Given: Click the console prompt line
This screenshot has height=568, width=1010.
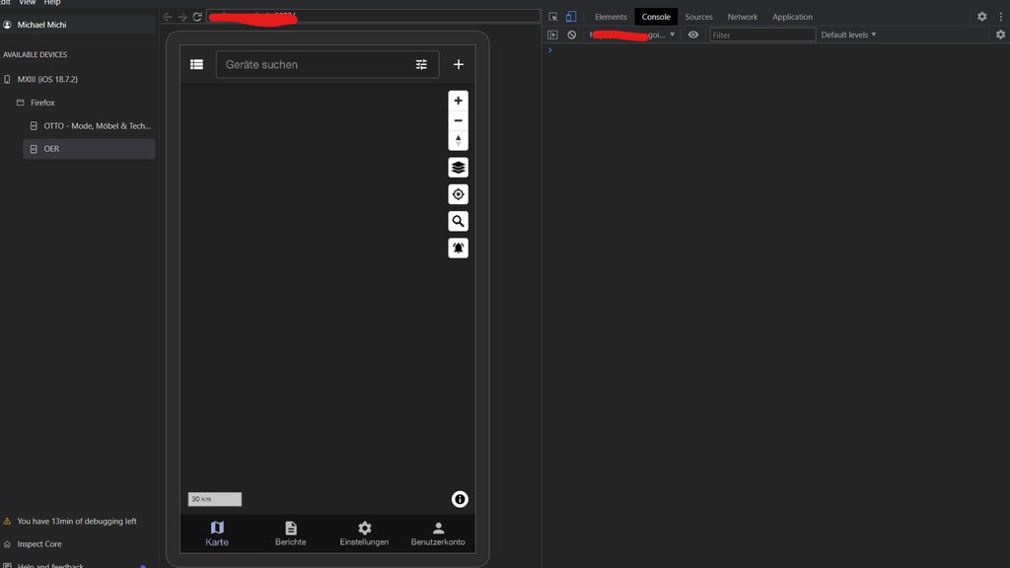Looking at the screenshot, I should tap(775, 50).
